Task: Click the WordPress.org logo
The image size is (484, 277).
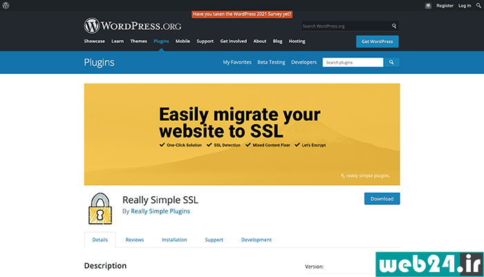Action: [x=133, y=26]
